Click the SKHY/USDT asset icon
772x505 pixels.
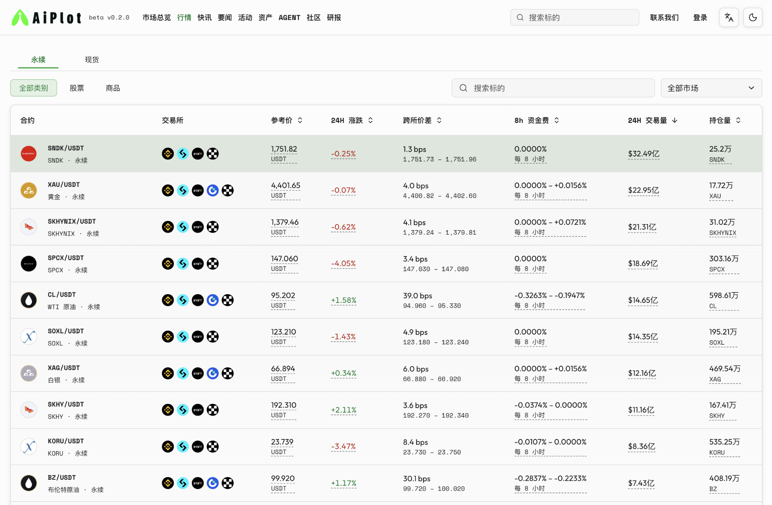[29, 410]
